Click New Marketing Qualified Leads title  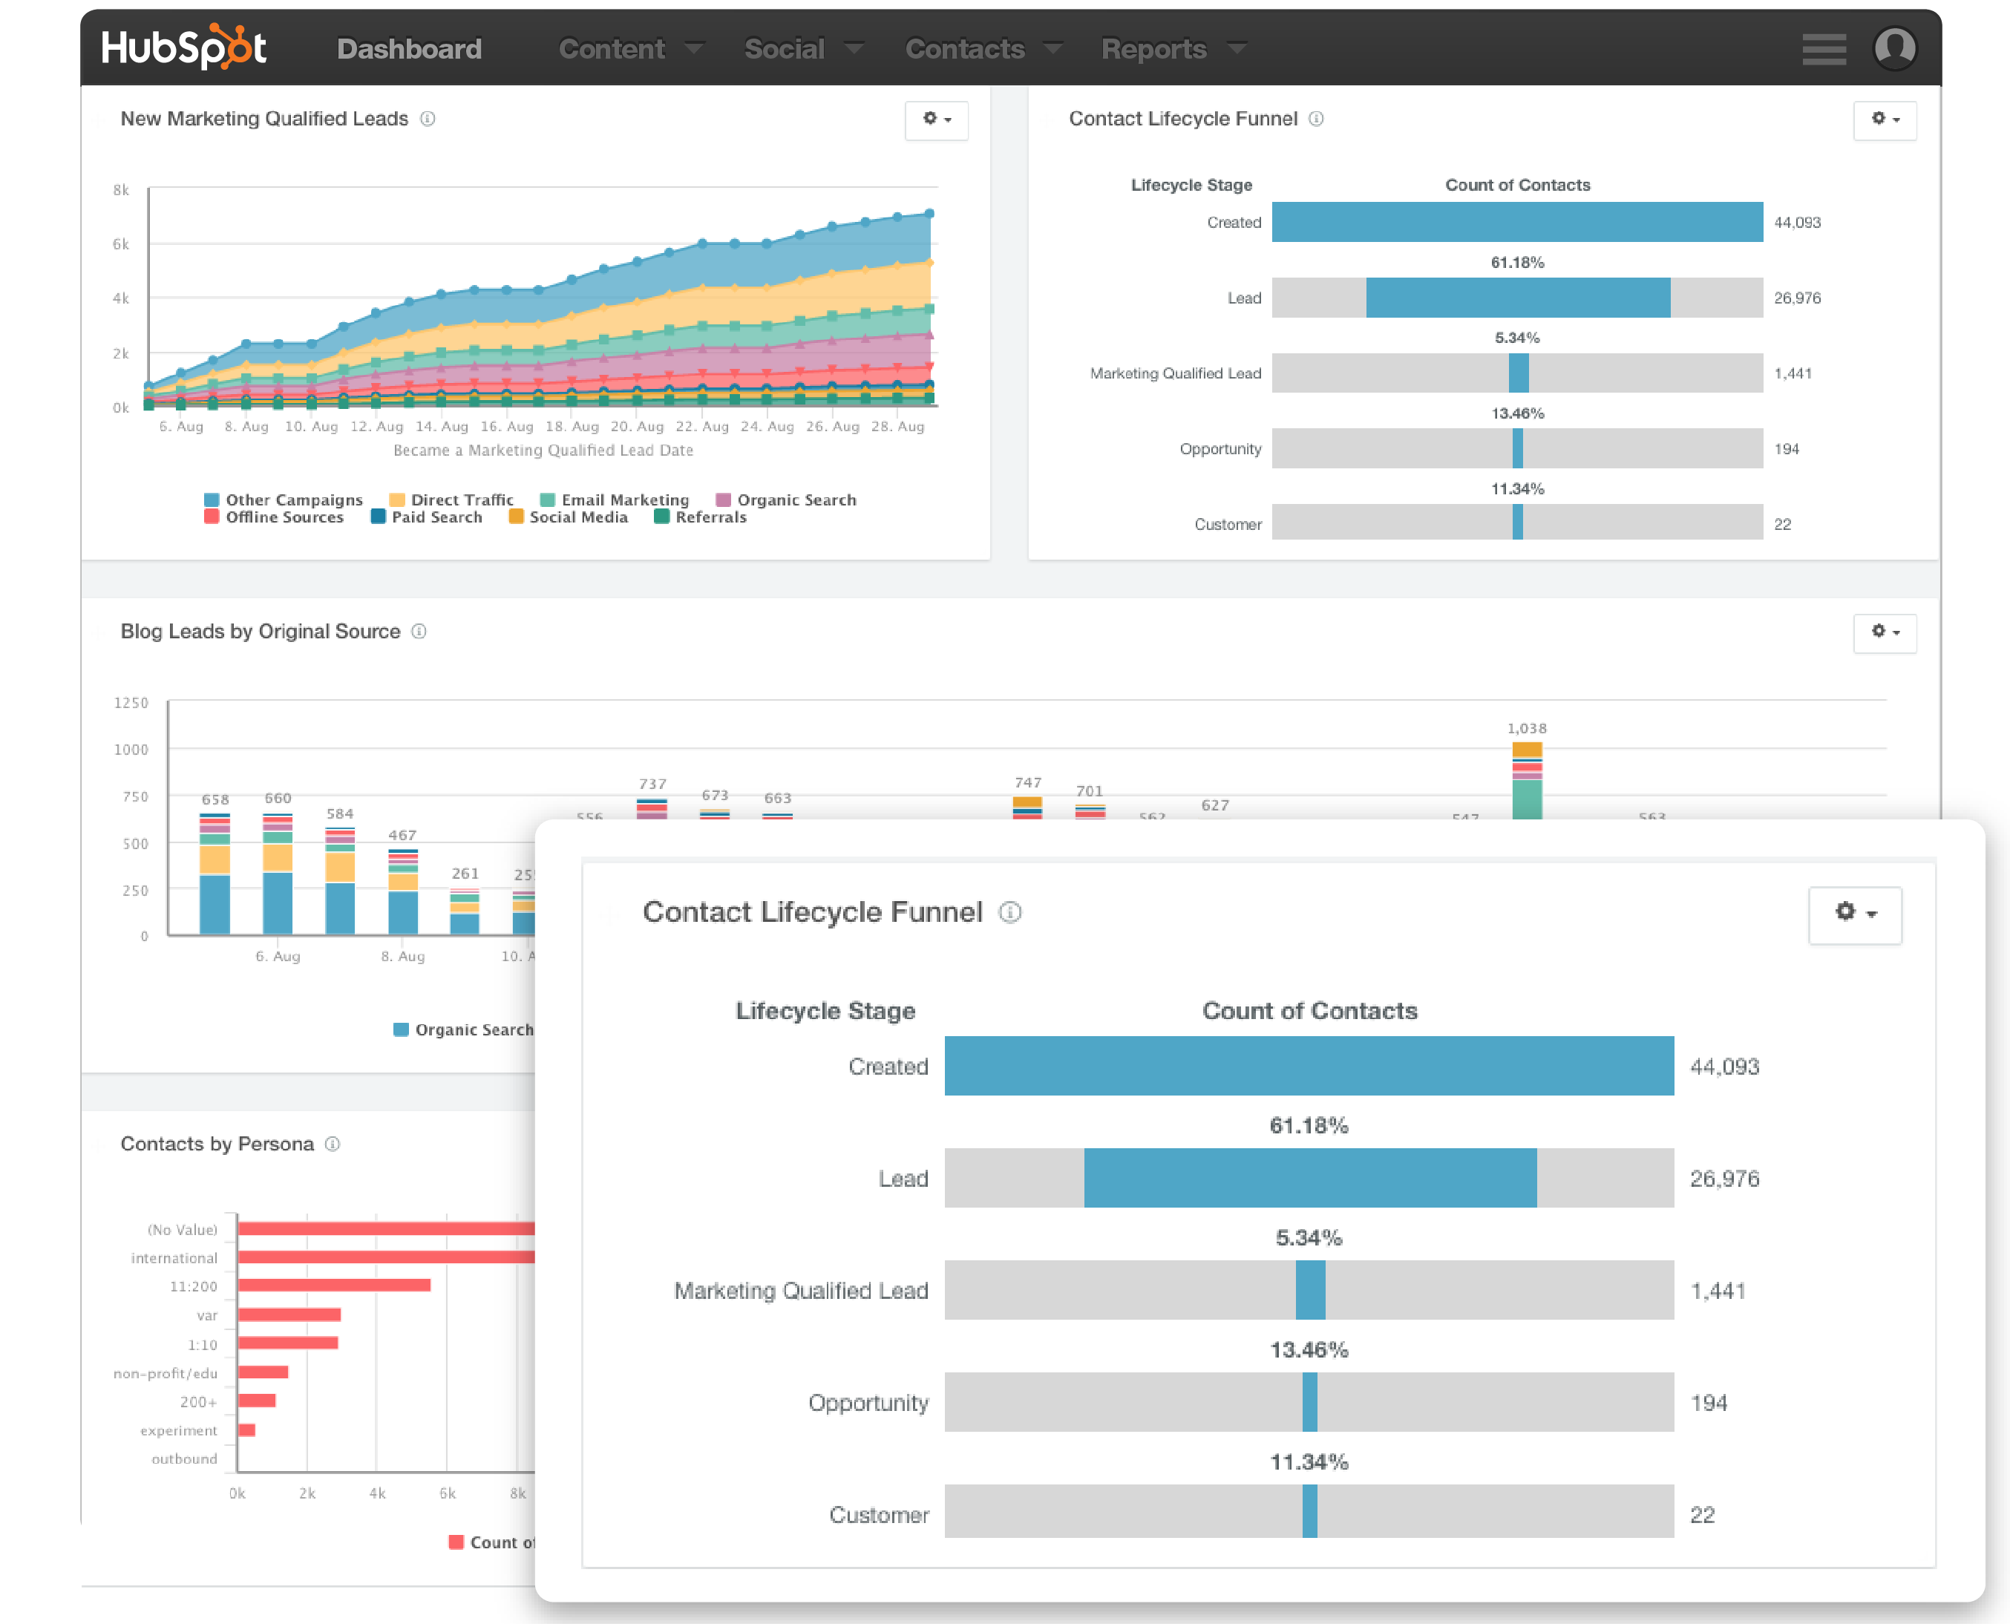point(263,119)
